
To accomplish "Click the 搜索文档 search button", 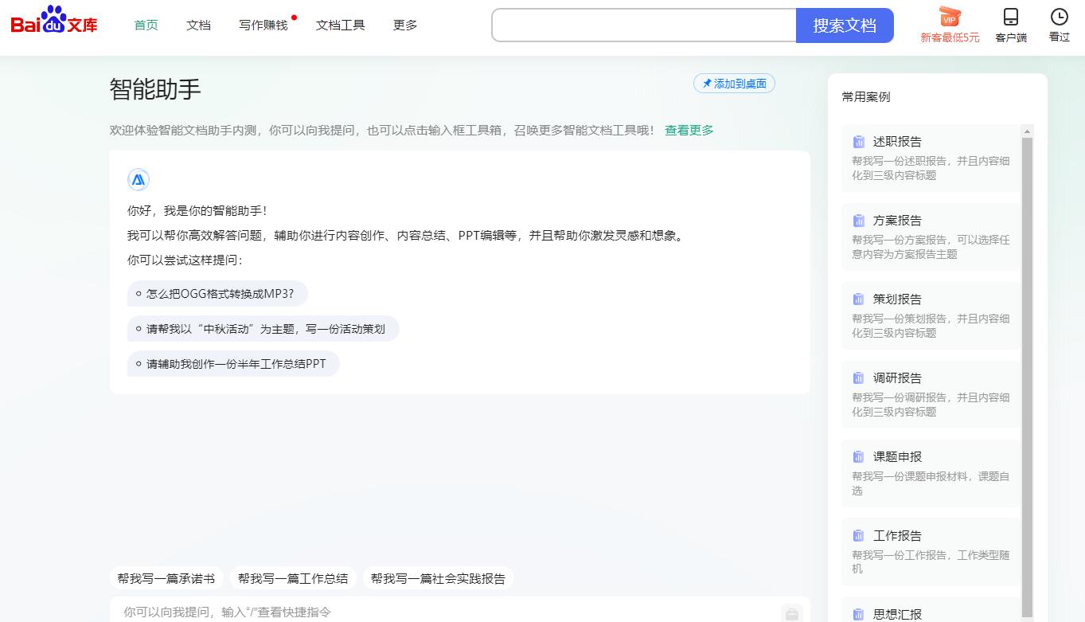I will tap(843, 25).
